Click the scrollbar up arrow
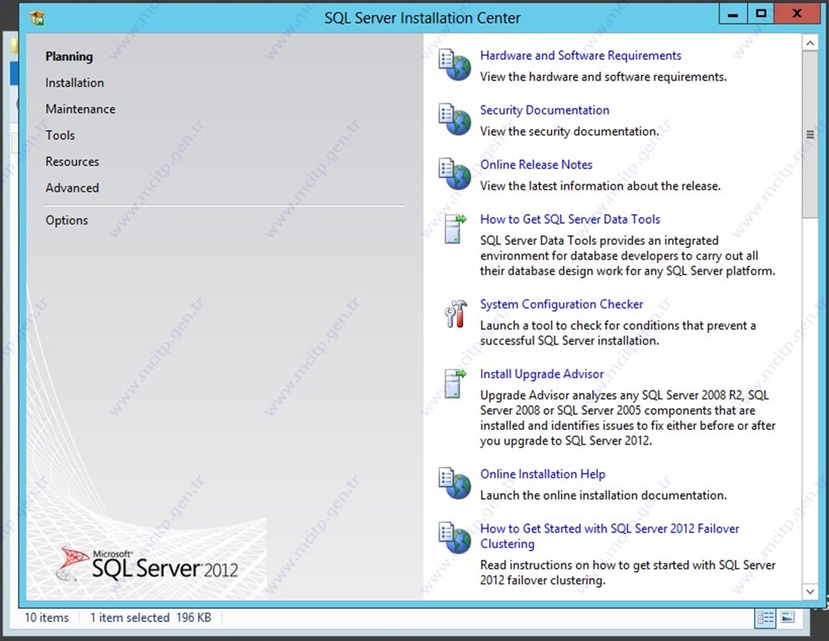Viewport: 829px width, 641px height. point(810,44)
